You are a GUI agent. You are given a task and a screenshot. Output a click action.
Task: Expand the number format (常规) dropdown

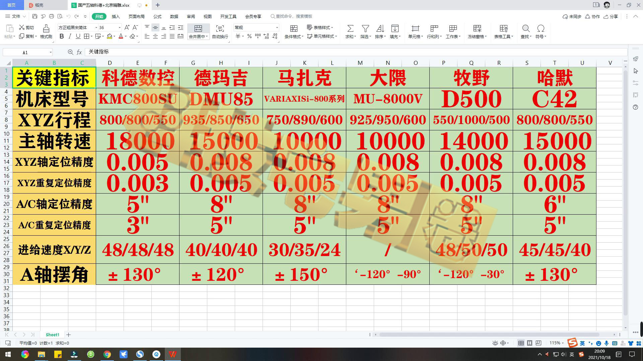(277, 28)
